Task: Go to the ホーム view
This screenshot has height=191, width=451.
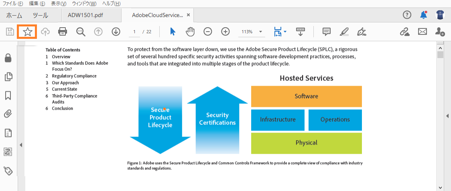Action: 14,16
